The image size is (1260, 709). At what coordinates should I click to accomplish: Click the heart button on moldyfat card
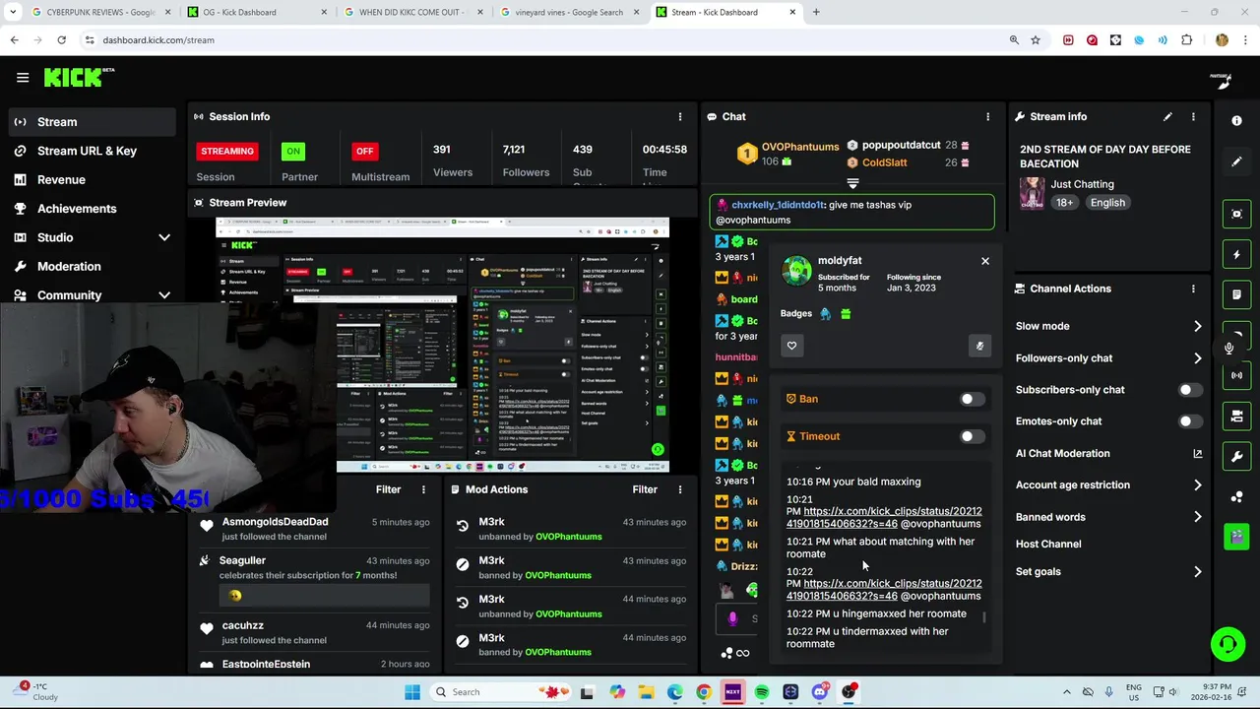pos(791,346)
